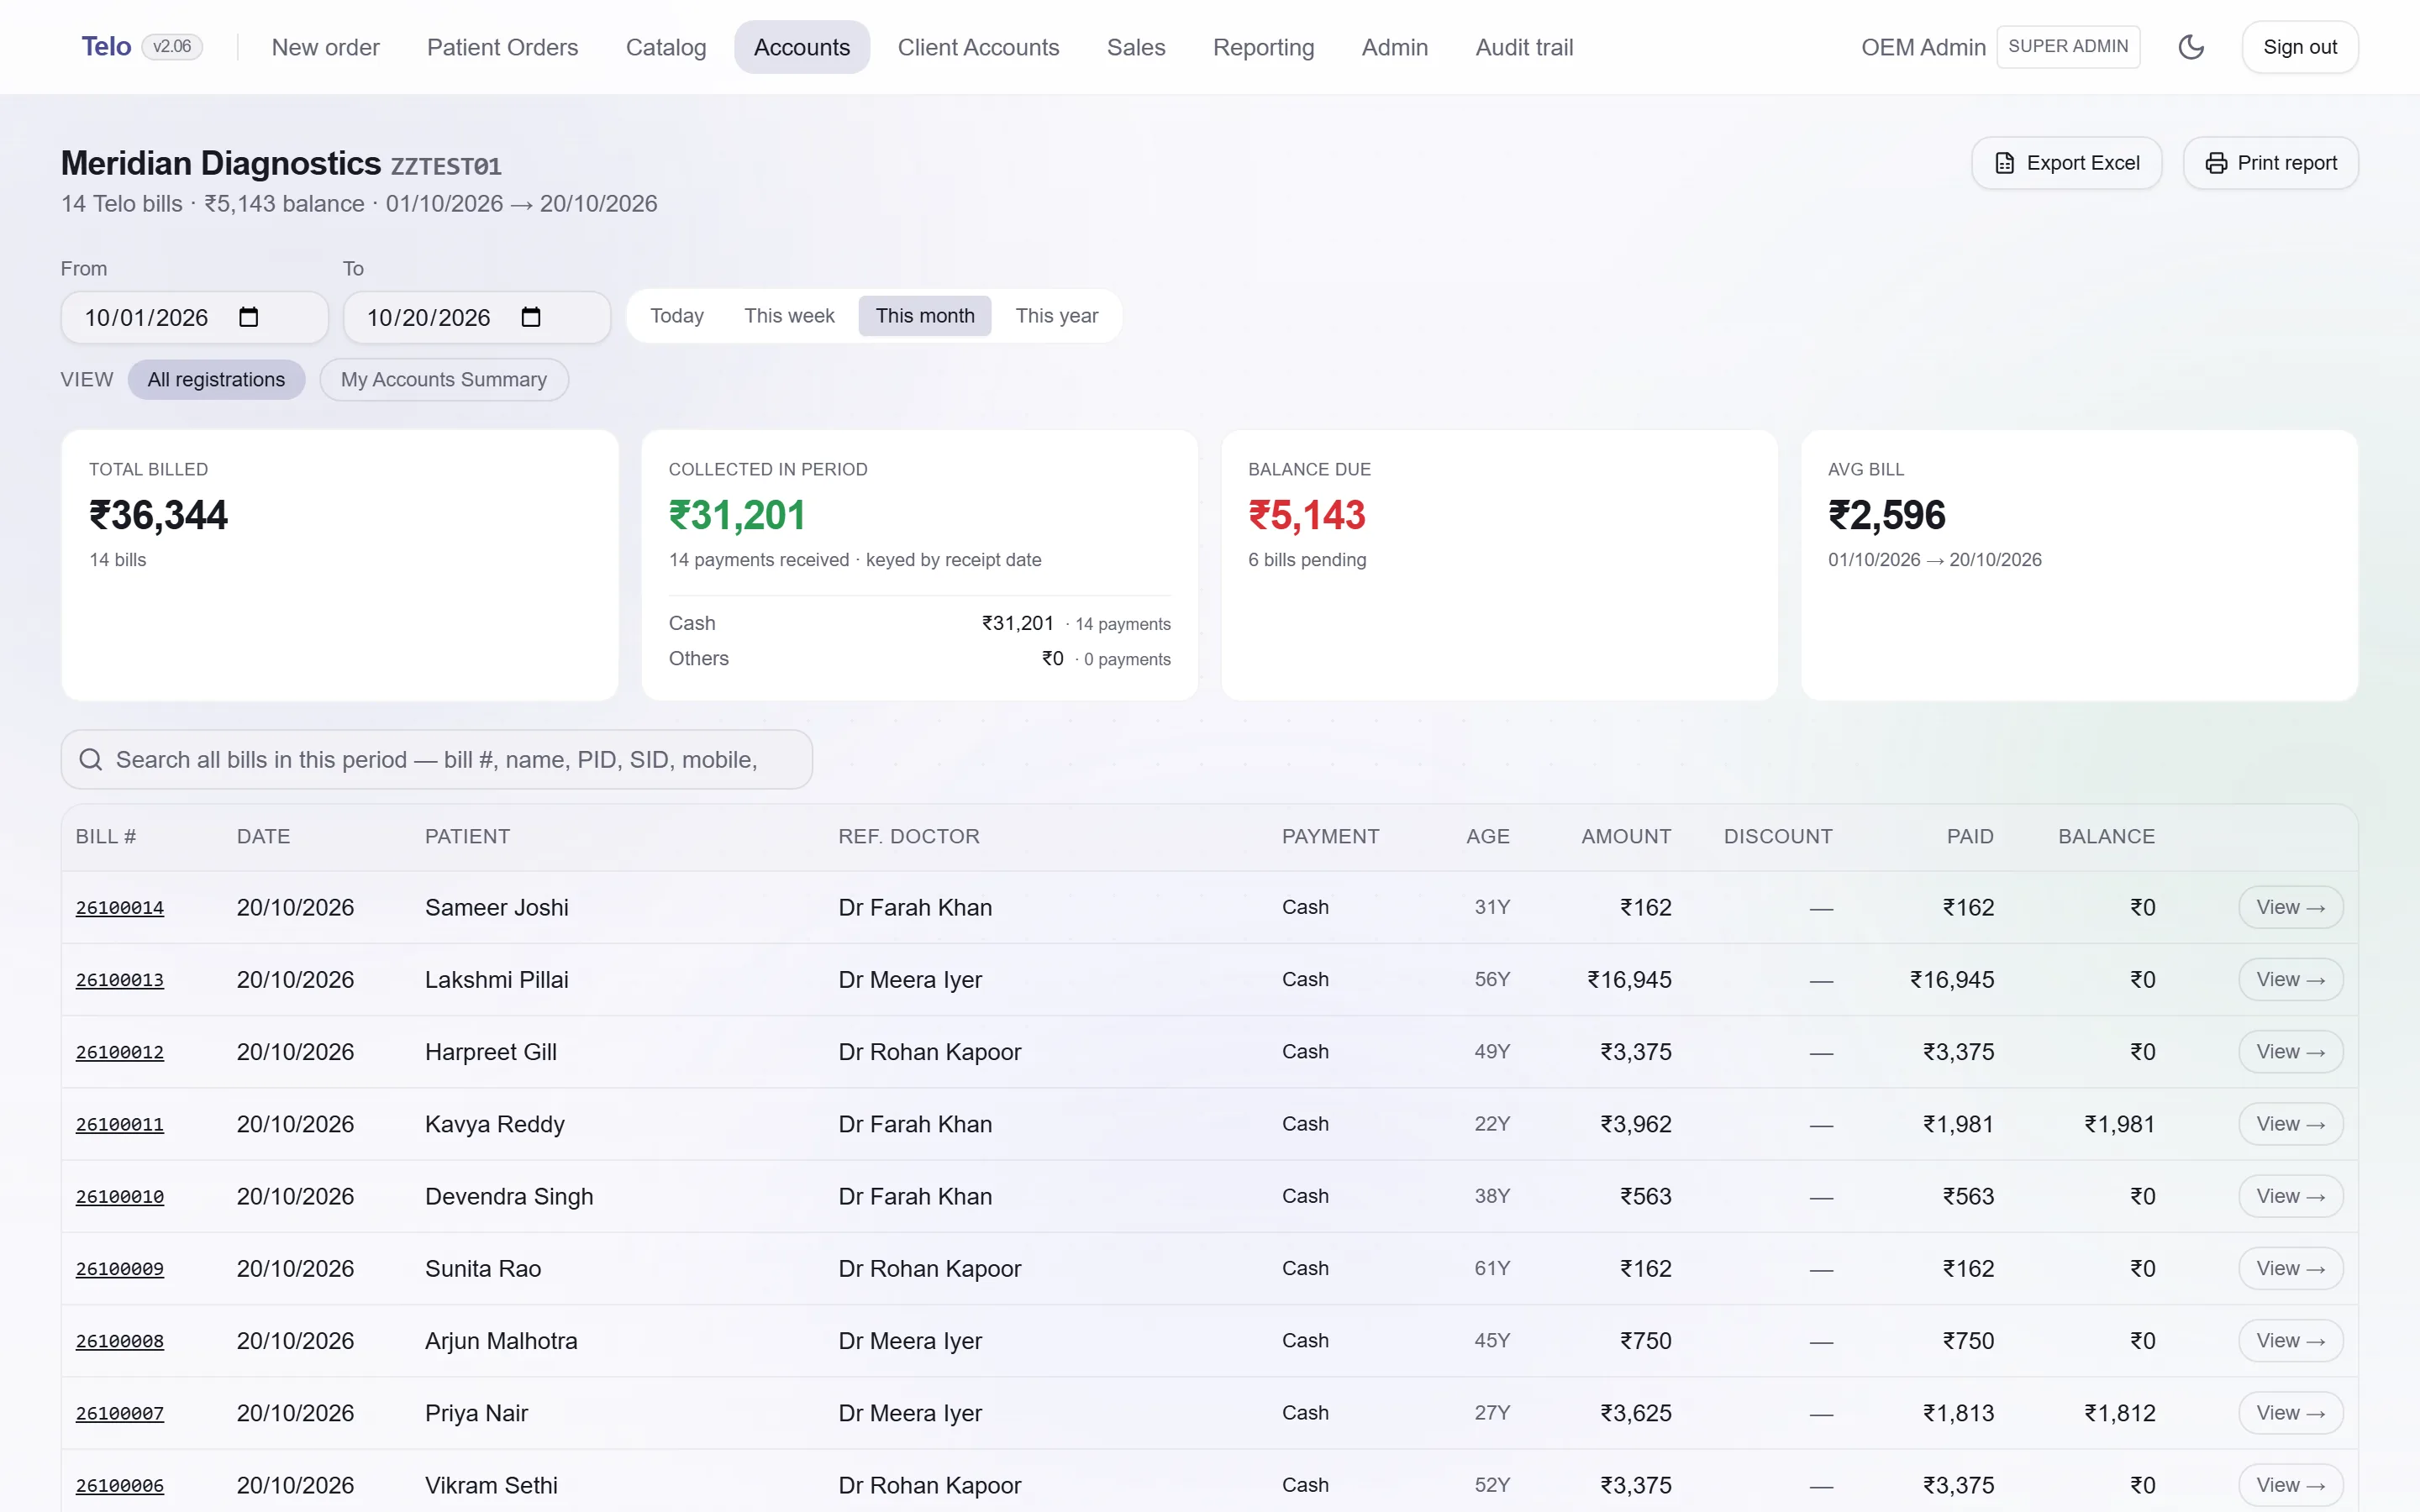View Kavya Reddy's bill
The height and width of the screenshot is (1512, 2420).
(x=2290, y=1124)
